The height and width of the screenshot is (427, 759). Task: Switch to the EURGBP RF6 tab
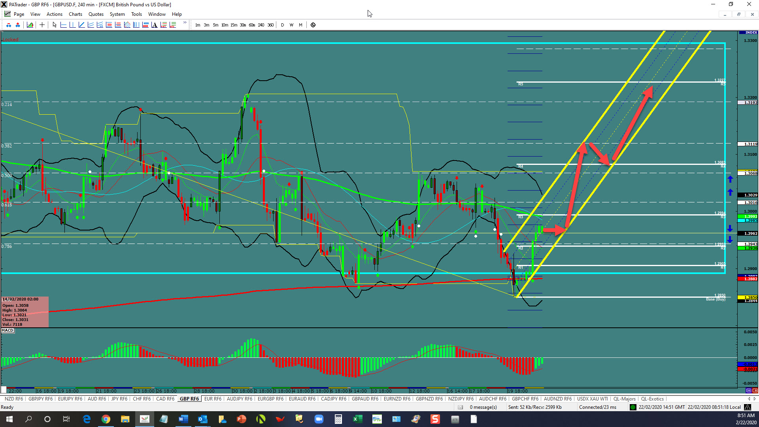(270, 399)
